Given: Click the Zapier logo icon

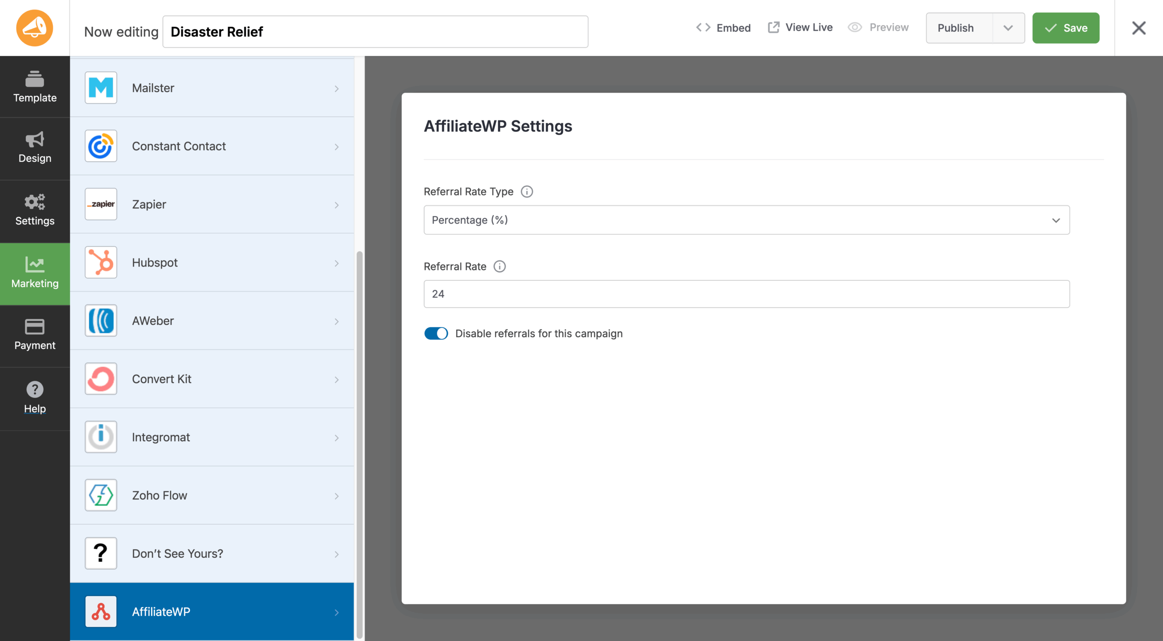Looking at the screenshot, I should pos(101,204).
